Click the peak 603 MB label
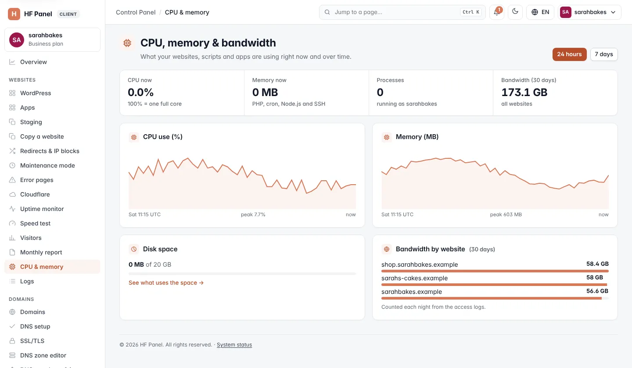The width and height of the screenshot is (632, 368). click(506, 214)
